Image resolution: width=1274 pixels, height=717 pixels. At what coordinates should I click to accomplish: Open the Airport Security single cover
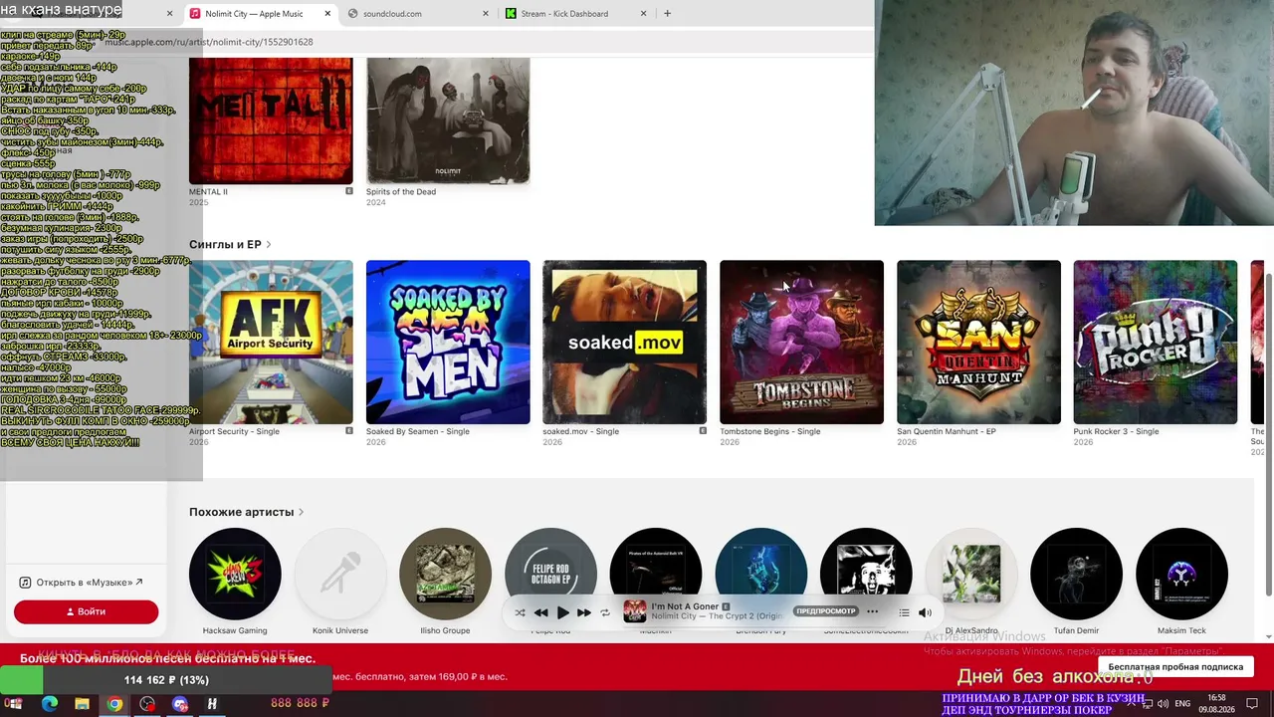(x=271, y=343)
